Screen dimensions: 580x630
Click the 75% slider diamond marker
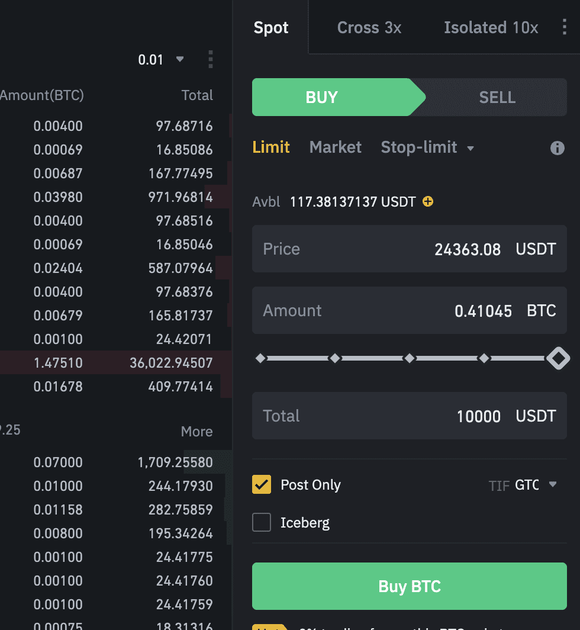click(x=484, y=358)
